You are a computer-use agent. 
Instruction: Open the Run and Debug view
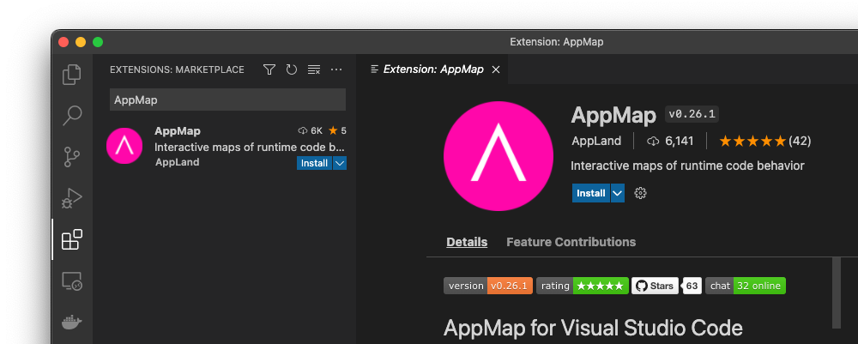(72, 198)
